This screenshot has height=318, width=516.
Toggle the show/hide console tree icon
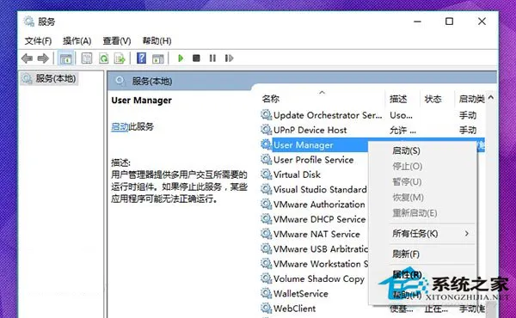65,58
